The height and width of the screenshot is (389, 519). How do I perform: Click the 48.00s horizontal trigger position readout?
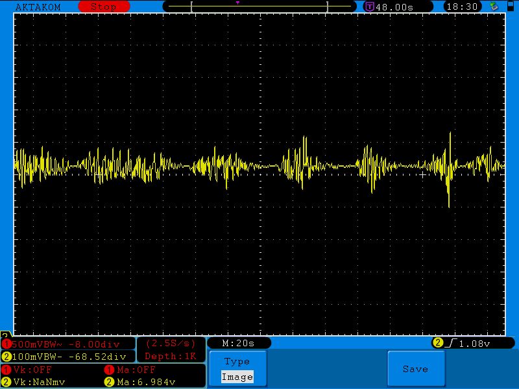pos(394,7)
